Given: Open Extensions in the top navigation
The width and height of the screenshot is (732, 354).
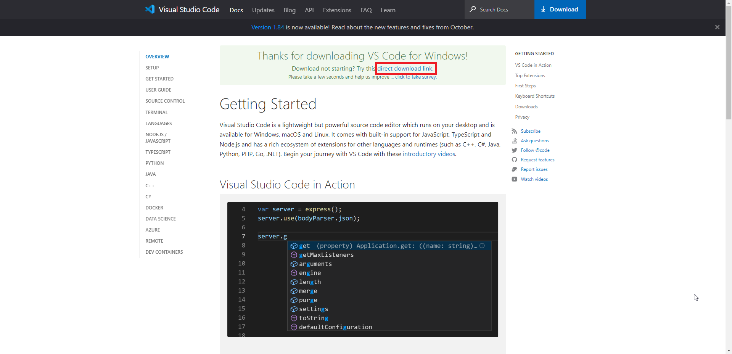Looking at the screenshot, I should click(x=337, y=10).
